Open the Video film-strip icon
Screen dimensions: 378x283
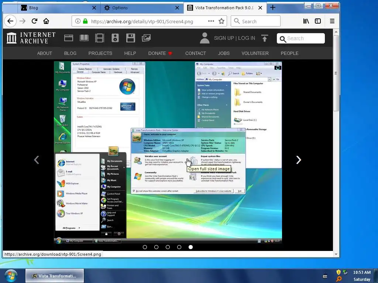(x=100, y=38)
